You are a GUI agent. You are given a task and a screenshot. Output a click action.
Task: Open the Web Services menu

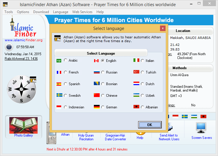point(82,12)
